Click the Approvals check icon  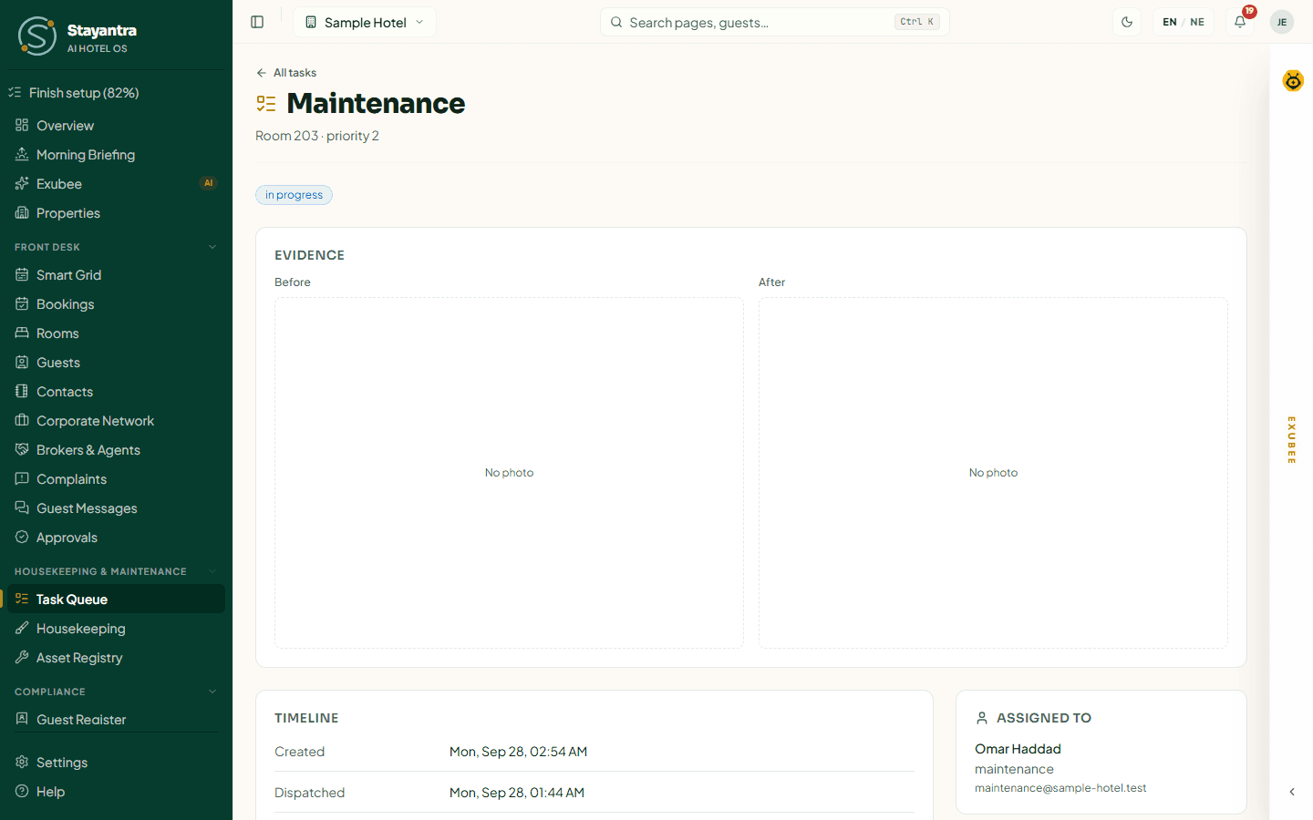click(x=22, y=538)
